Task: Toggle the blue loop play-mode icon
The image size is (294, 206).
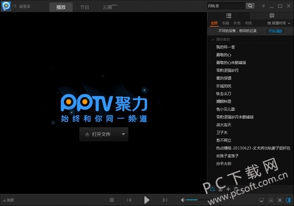Action: click(x=213, y=189)
